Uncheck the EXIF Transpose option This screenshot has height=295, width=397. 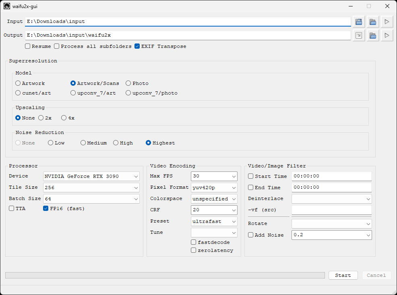137,46
